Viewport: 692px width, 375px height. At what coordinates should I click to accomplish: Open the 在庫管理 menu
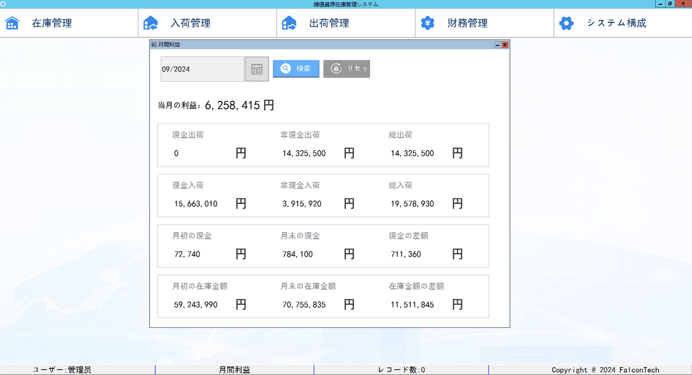[x=52, y=24]
